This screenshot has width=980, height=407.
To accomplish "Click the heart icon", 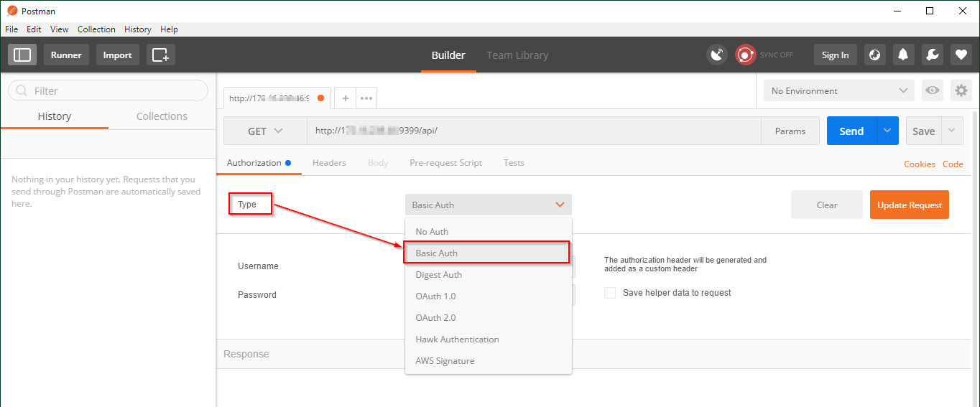I will (x=961, y=55).
